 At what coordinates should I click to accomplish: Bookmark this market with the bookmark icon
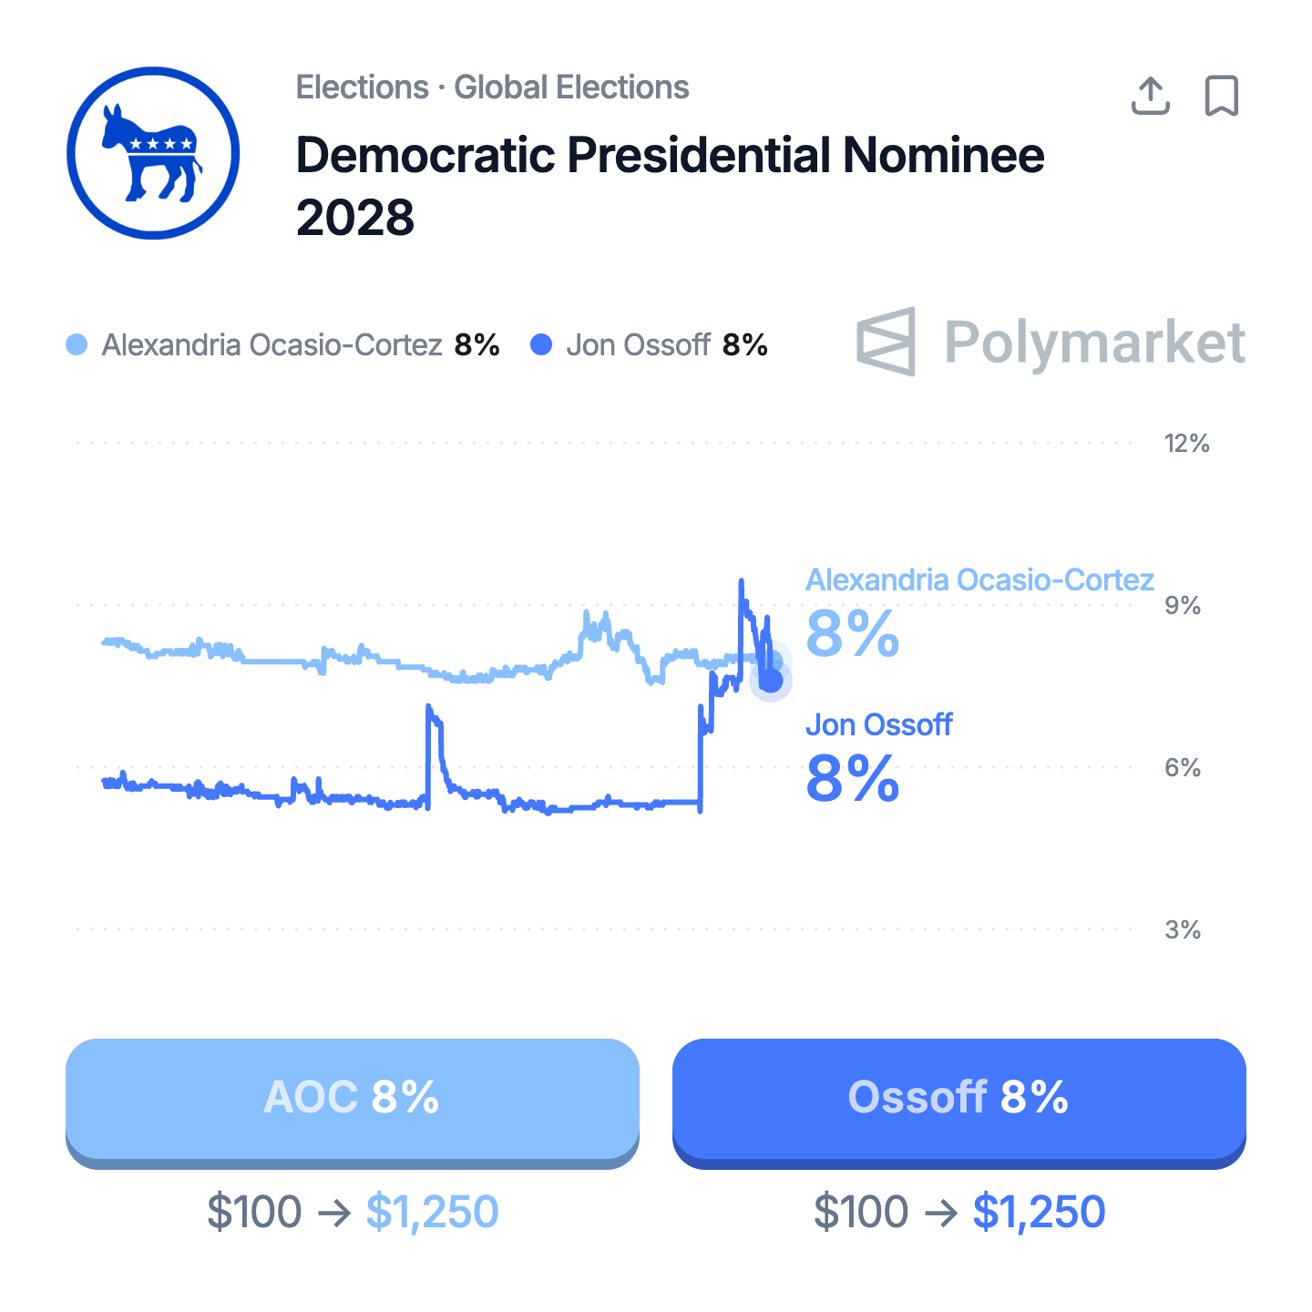point(1222,96)
